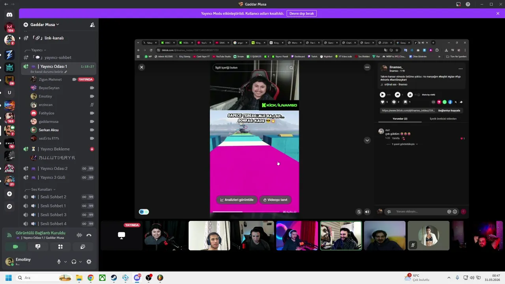Open Steam from the taskbar
This screenshot has height=284, width=505.
coord(114,278)
